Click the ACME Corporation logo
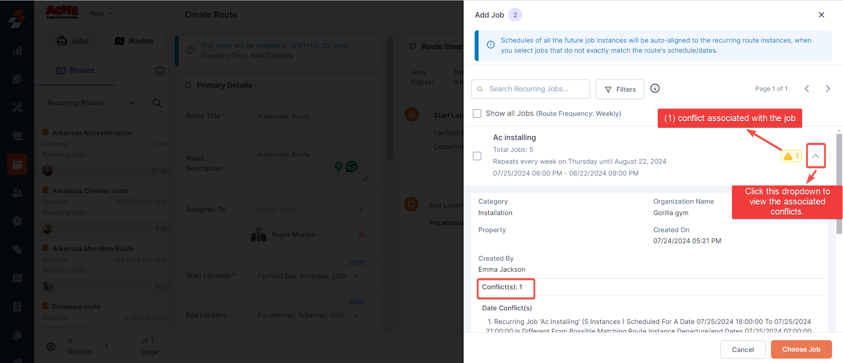The height and width of the screenshot is (363, 843). (x=62, y=12)
